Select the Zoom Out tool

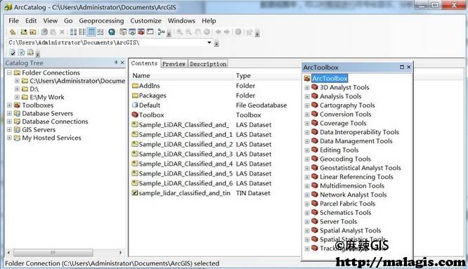pos(188,32)
